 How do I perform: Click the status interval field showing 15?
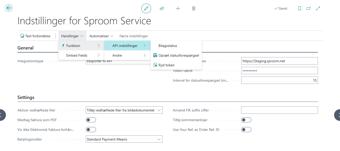(x=280, y=80)
